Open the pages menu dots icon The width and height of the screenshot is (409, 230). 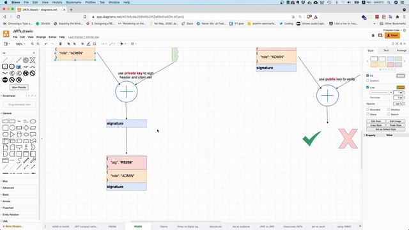tap(45, 226)
